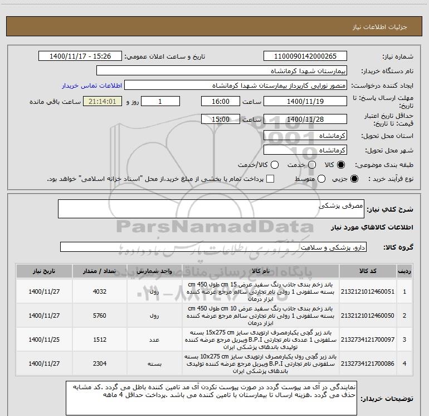Select the متوسط purchase type radio
The image size is (429, 416).
(x=321, y=179)
